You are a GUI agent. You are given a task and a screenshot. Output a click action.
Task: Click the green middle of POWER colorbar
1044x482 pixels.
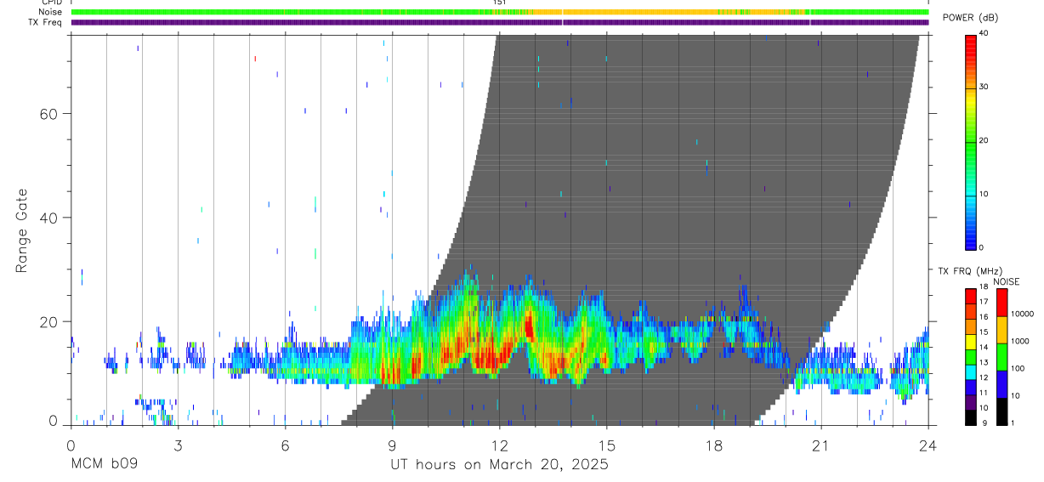click(x=970, y=142)
